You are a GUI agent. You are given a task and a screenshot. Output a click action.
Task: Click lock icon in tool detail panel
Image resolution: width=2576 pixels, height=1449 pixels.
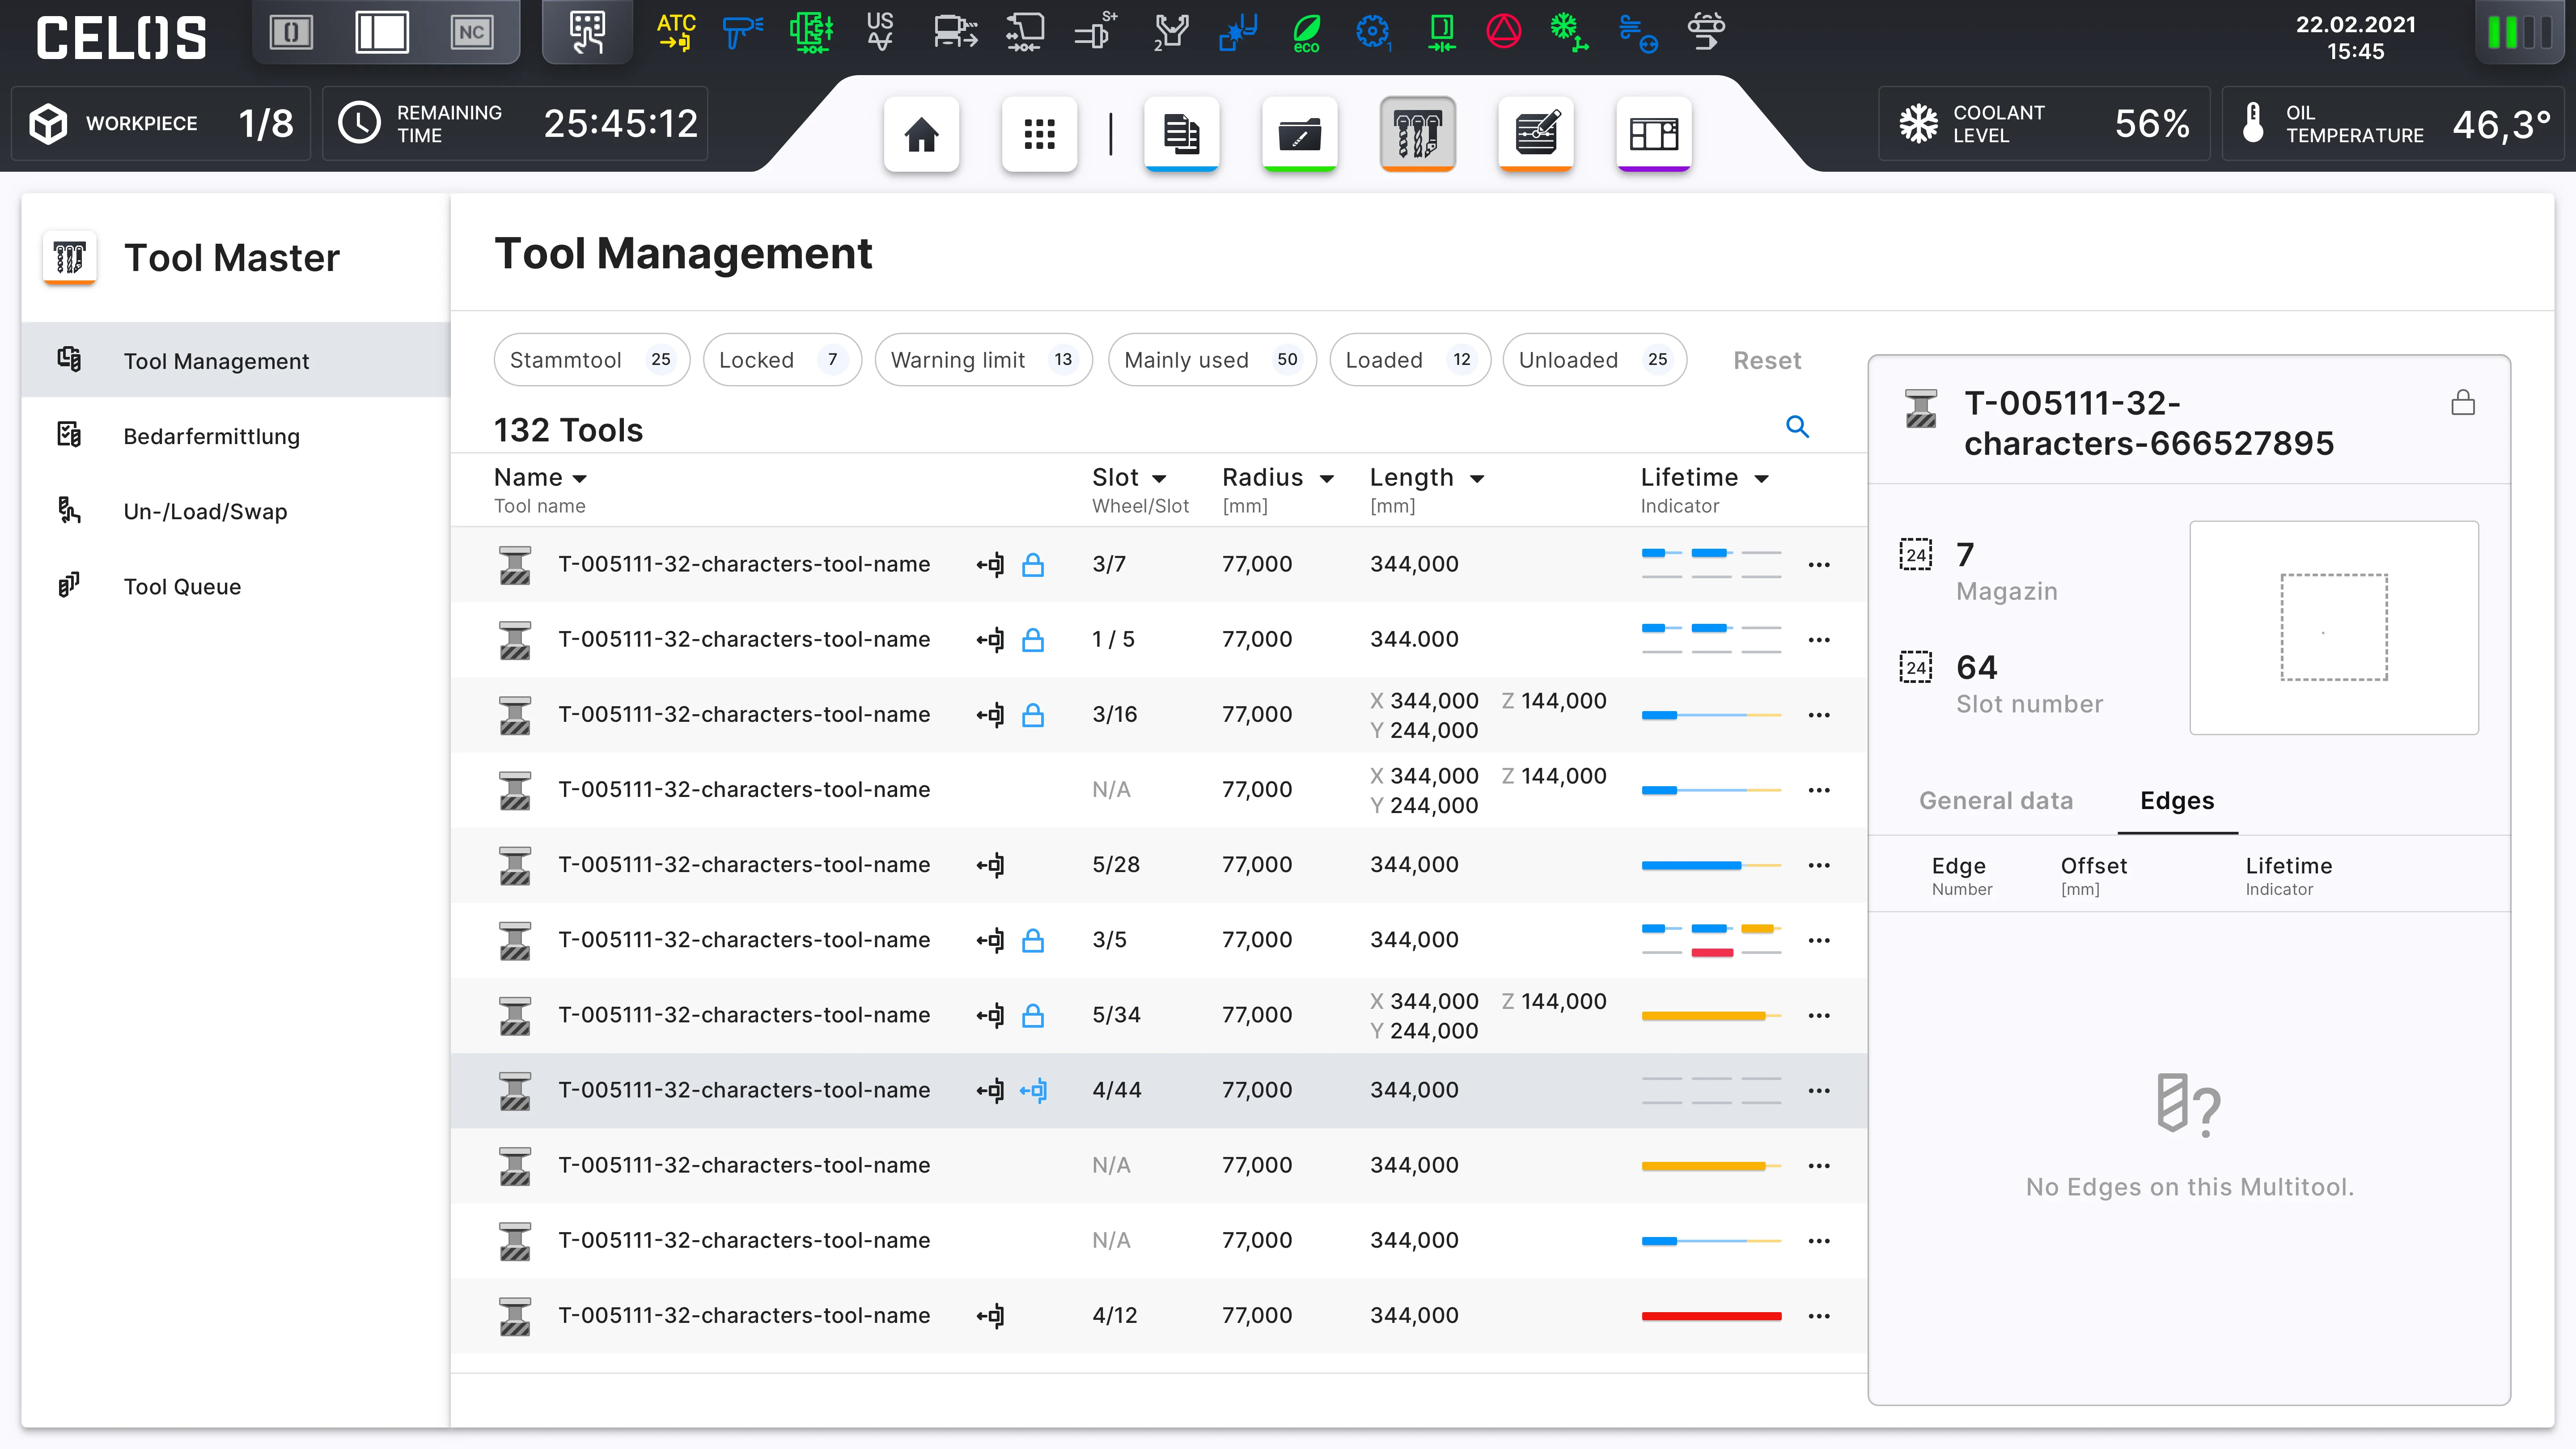[x=2463, y=403]
